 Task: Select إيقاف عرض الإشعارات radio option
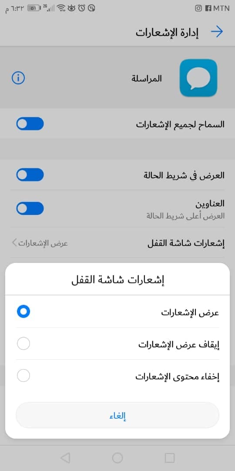tap(23, 344)
